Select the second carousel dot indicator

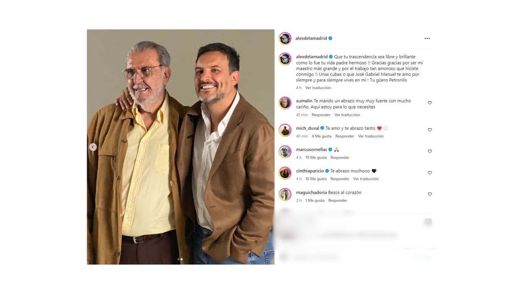[x=182, y=258]
